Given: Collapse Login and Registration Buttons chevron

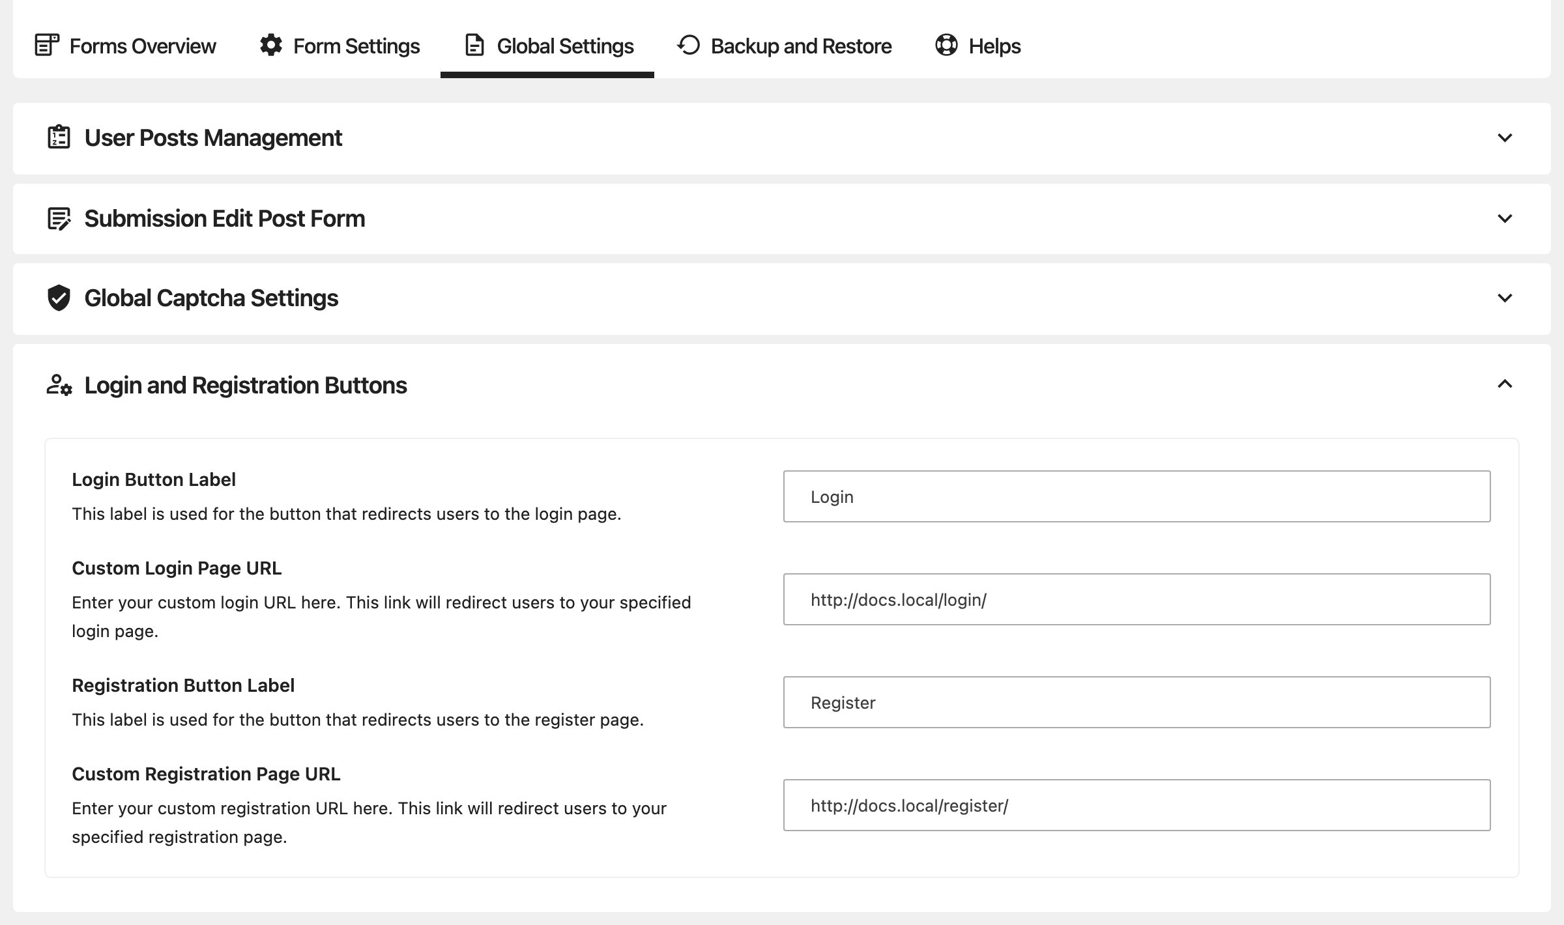Looking at the screenshot, I should [1505, 384].
